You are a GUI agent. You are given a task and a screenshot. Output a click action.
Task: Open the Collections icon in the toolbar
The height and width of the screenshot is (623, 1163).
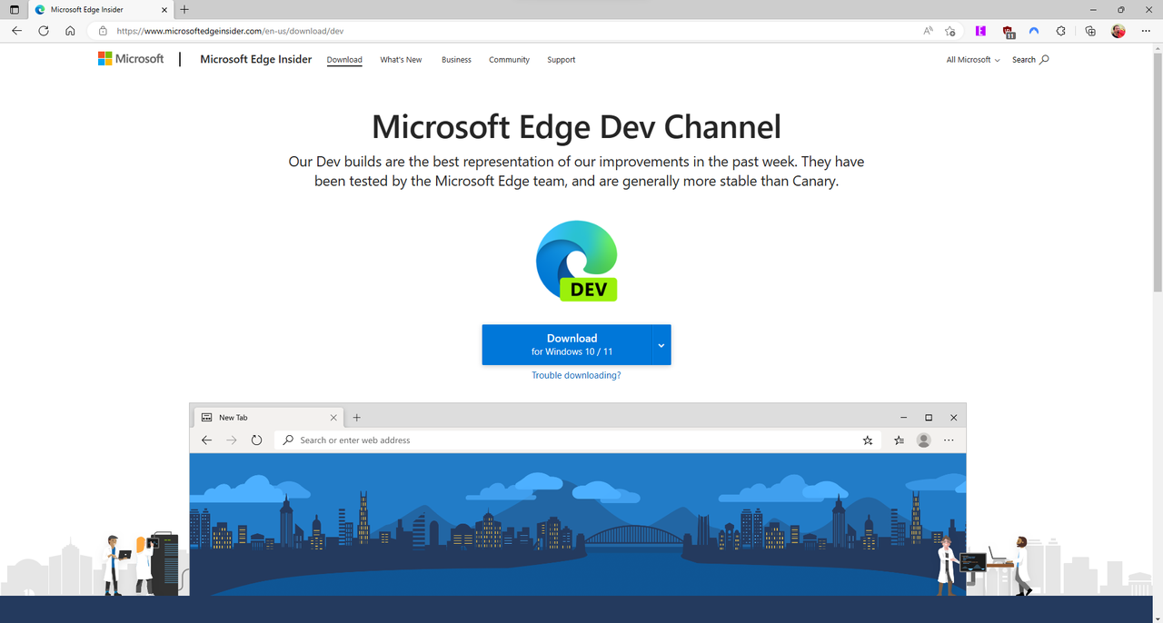click(x=1091, y=31)
